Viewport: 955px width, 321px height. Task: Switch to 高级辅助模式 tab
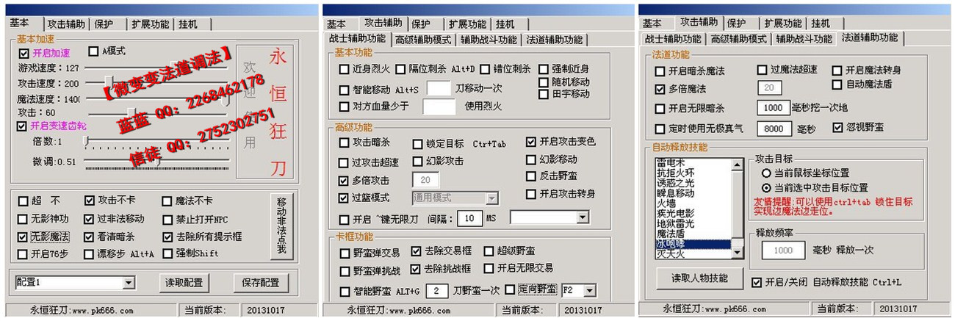tap(423, 40)
